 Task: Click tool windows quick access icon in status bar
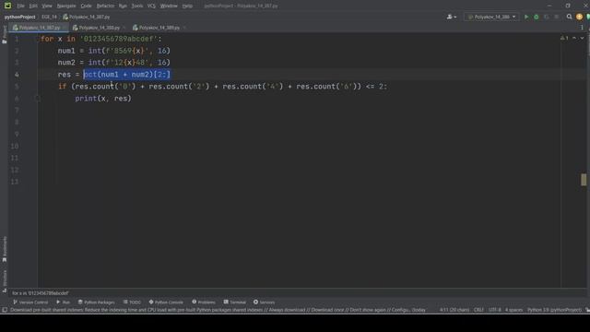[x=4, y=310]
